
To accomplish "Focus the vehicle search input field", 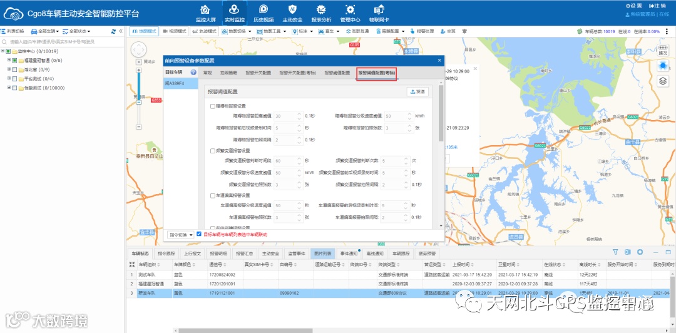I will coord(63,42).
